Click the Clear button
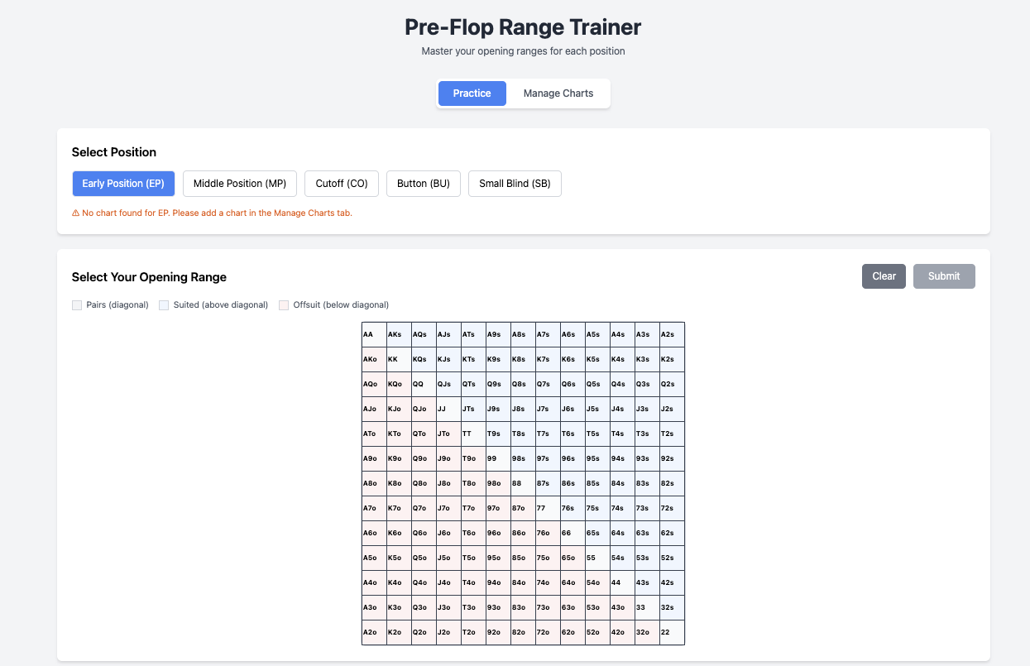Screen dimensions: 1030x666 (884, 276)
